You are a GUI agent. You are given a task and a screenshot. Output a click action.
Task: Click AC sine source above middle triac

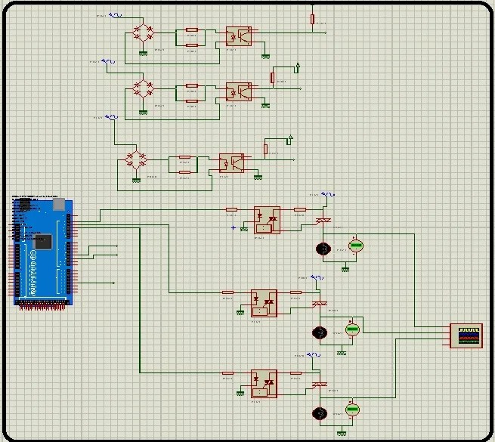click(317, 277)
